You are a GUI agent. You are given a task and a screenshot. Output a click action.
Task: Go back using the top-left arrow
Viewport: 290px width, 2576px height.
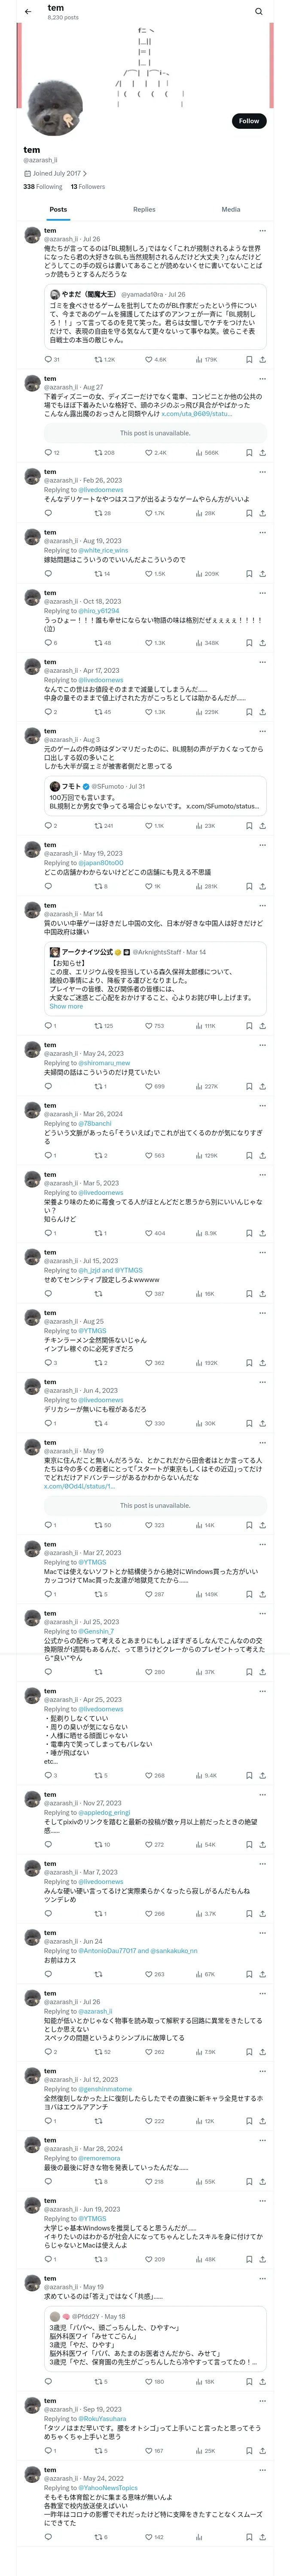28,12
